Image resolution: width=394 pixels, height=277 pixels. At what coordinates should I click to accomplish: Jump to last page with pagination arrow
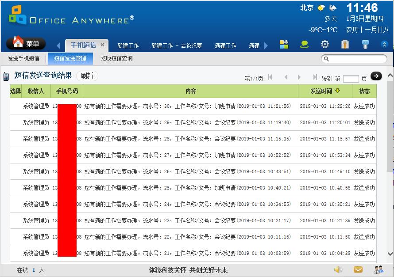coord(315,76)
